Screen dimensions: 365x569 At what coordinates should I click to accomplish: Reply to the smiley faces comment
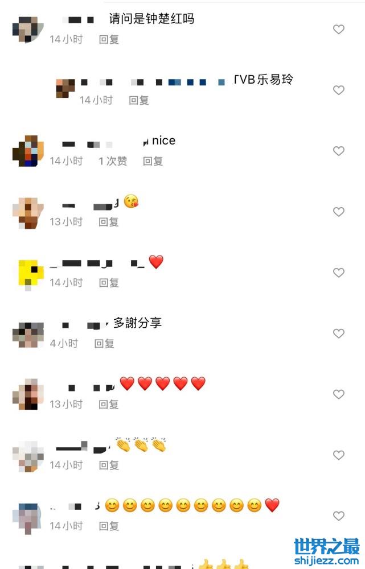(109, 526)
